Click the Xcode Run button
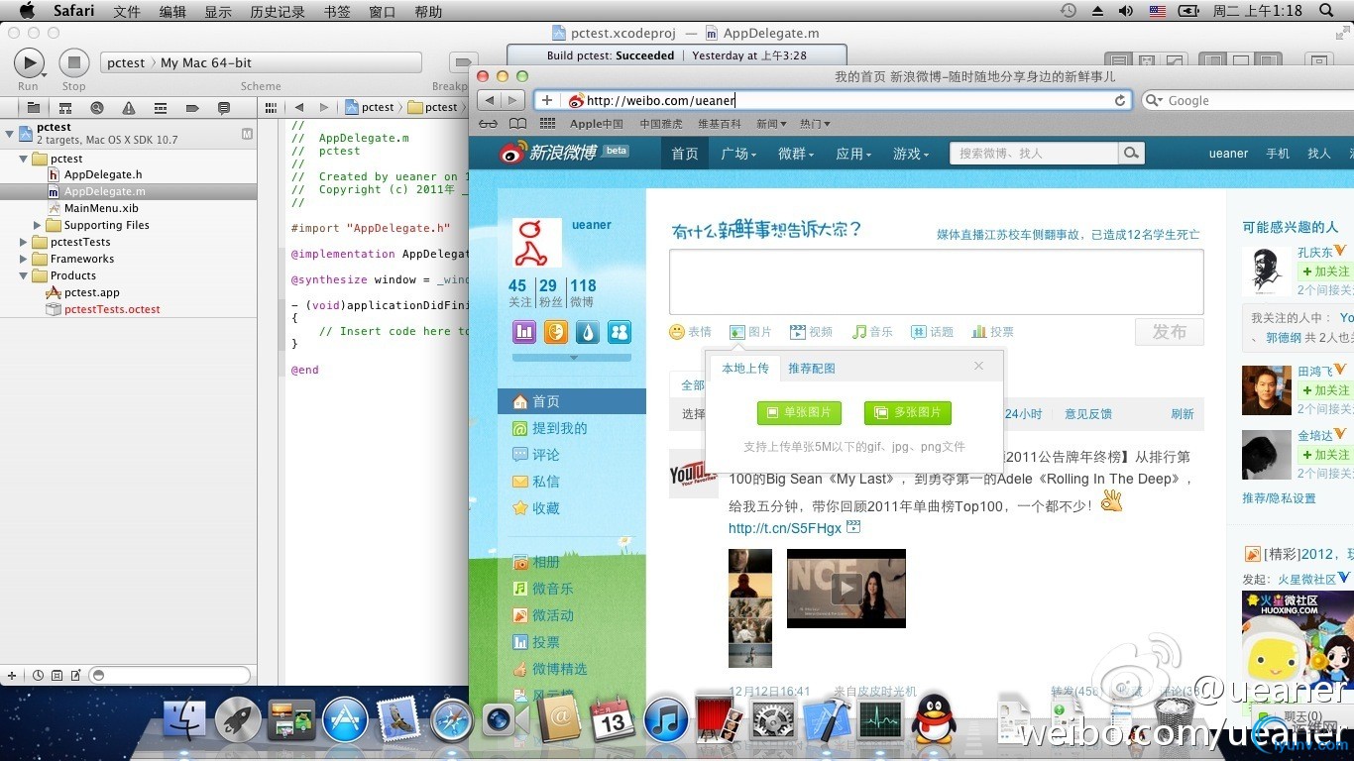This screenshot has height=761, width=1354. point(29,63)
